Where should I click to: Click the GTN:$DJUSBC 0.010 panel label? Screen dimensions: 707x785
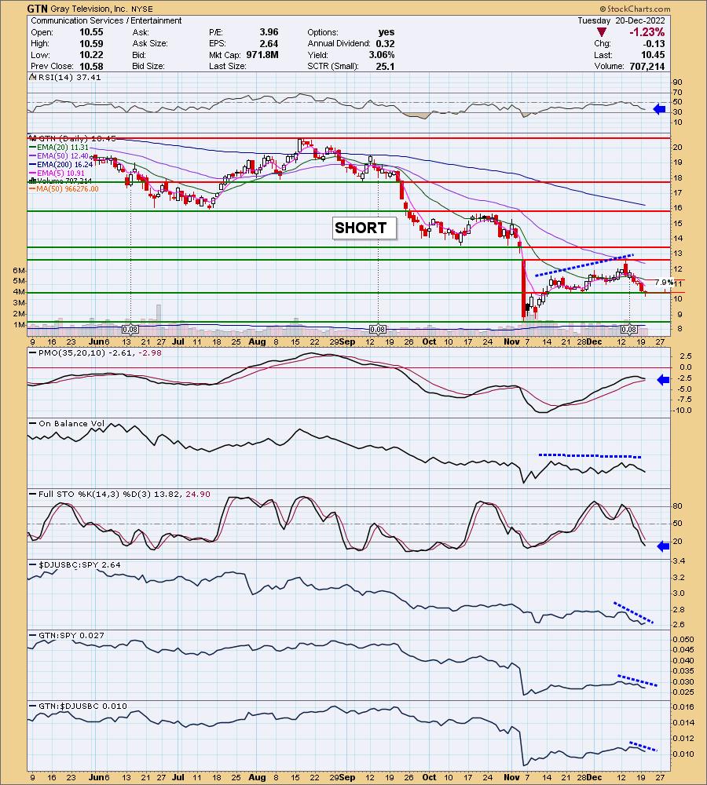click(79, 706)
